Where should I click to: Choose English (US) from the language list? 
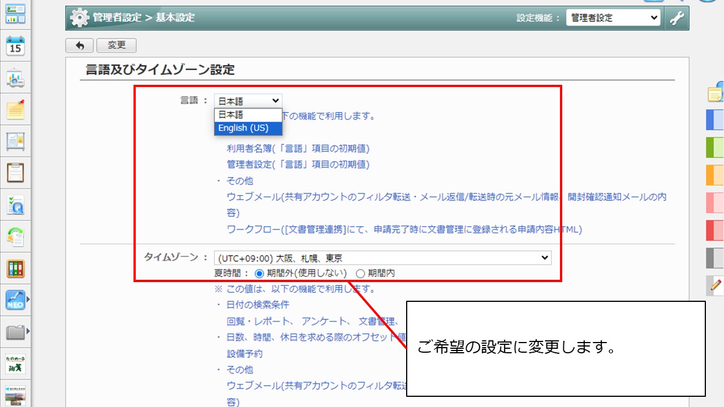(x=248, y=128)
